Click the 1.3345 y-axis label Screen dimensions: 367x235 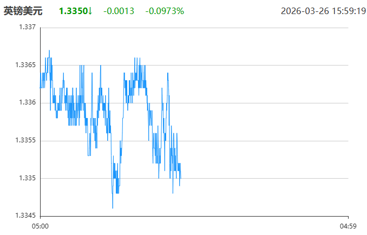25,216
